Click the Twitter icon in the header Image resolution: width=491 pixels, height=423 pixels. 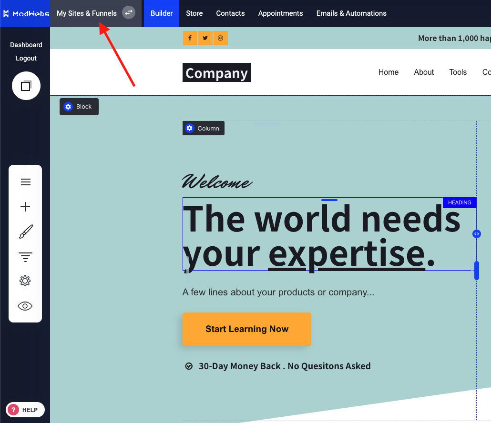(205, 38)
